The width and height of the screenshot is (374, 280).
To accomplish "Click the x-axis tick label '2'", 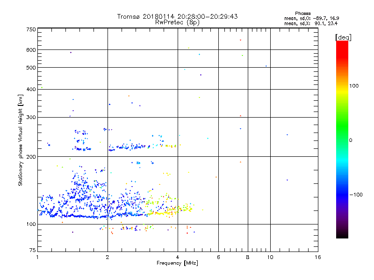I will pos(108,257).
